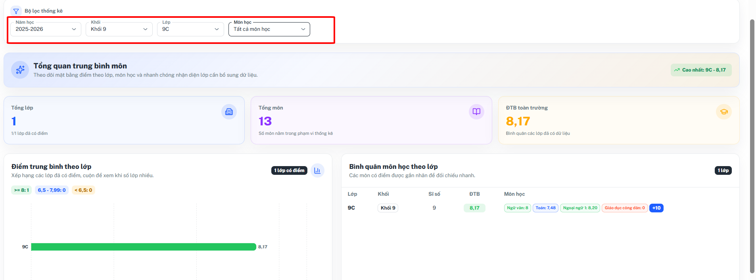Click the +10 more subjects badge
The image size is (756, 280).
[656, 208]
